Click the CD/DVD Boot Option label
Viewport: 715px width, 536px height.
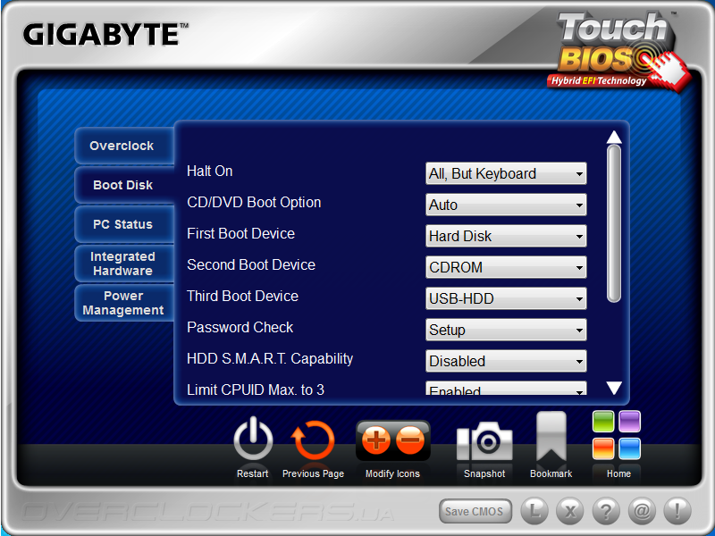coord(254,203)
